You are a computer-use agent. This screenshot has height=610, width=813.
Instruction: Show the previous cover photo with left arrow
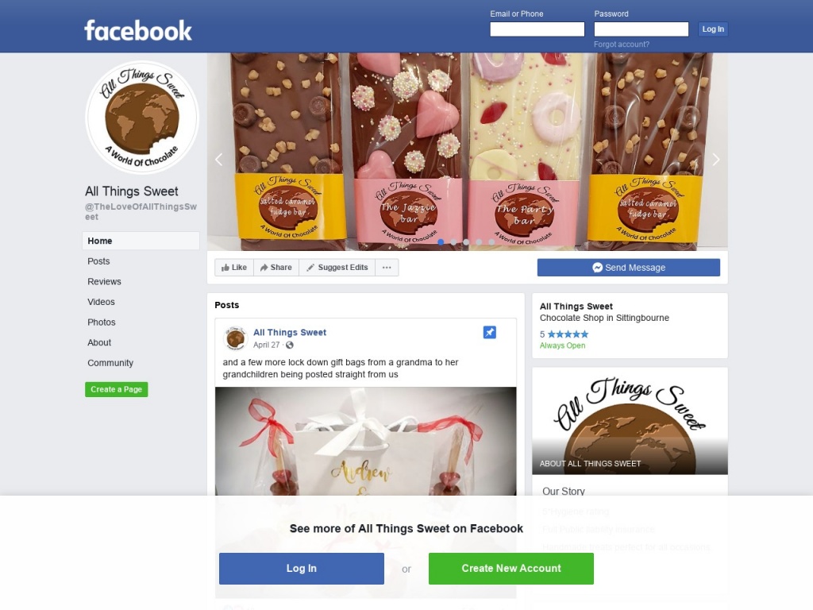(219, 160)
